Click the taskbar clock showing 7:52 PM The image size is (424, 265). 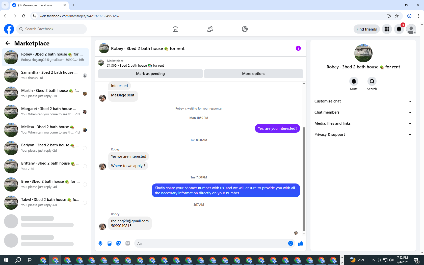point(402,260)
